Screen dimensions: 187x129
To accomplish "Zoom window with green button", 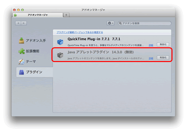I will (x=22, y=10).
